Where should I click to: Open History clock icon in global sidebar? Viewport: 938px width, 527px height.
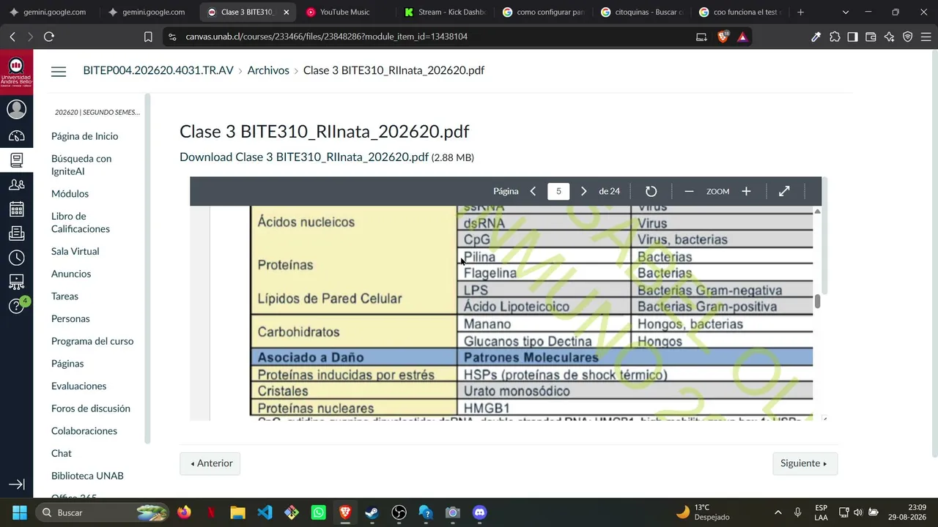[16, 258]
